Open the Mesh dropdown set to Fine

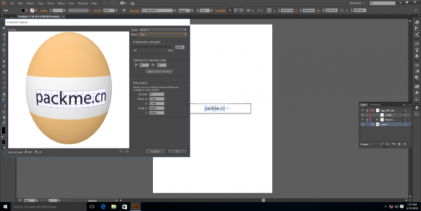[x=163, y=34]
